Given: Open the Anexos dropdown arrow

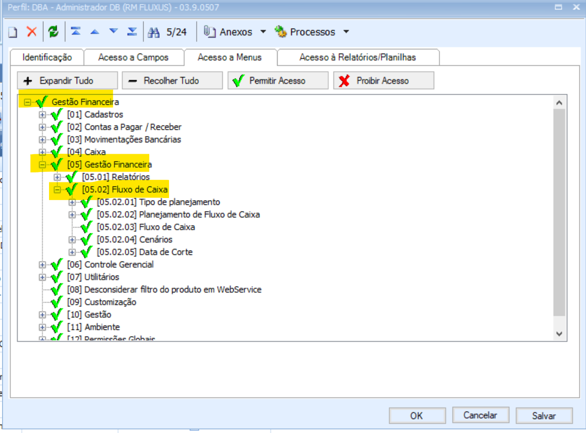Looking at the screenshot, I should point(263,32).
